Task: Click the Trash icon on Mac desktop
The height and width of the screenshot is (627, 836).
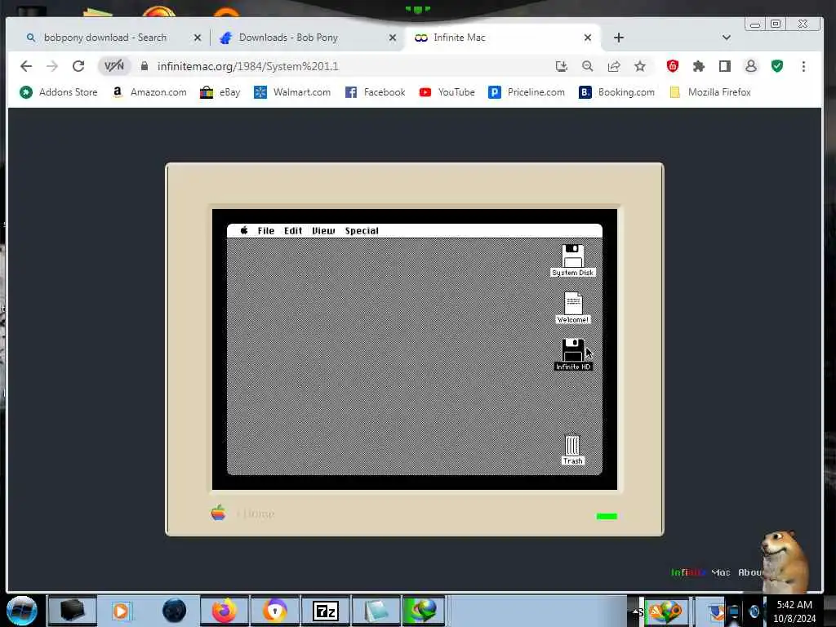Action: (572, 449)
